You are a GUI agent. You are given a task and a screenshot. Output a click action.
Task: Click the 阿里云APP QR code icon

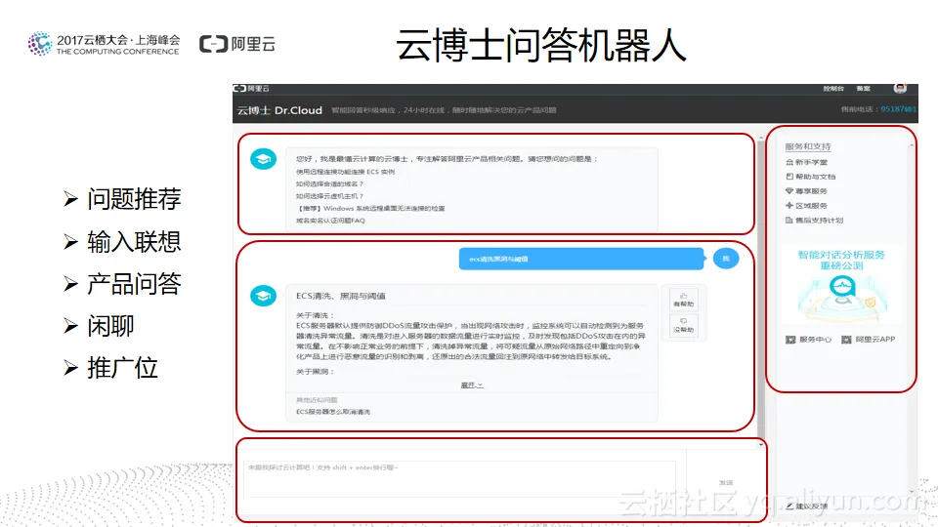846,340
